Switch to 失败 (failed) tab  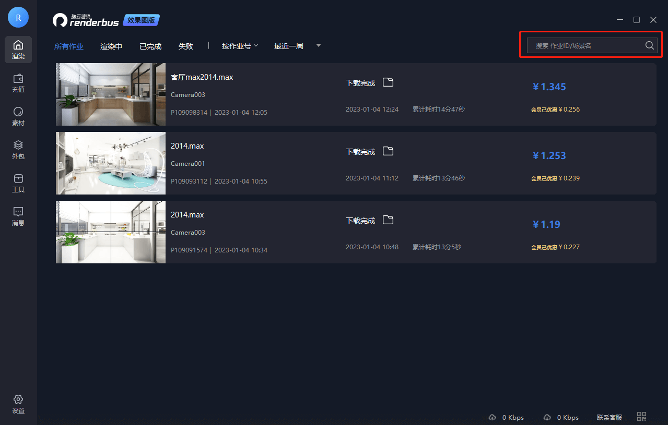[186, 46]
